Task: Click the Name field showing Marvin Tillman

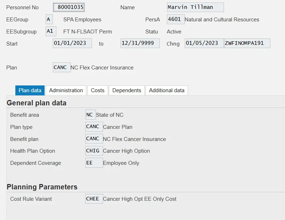Action: 195,7
